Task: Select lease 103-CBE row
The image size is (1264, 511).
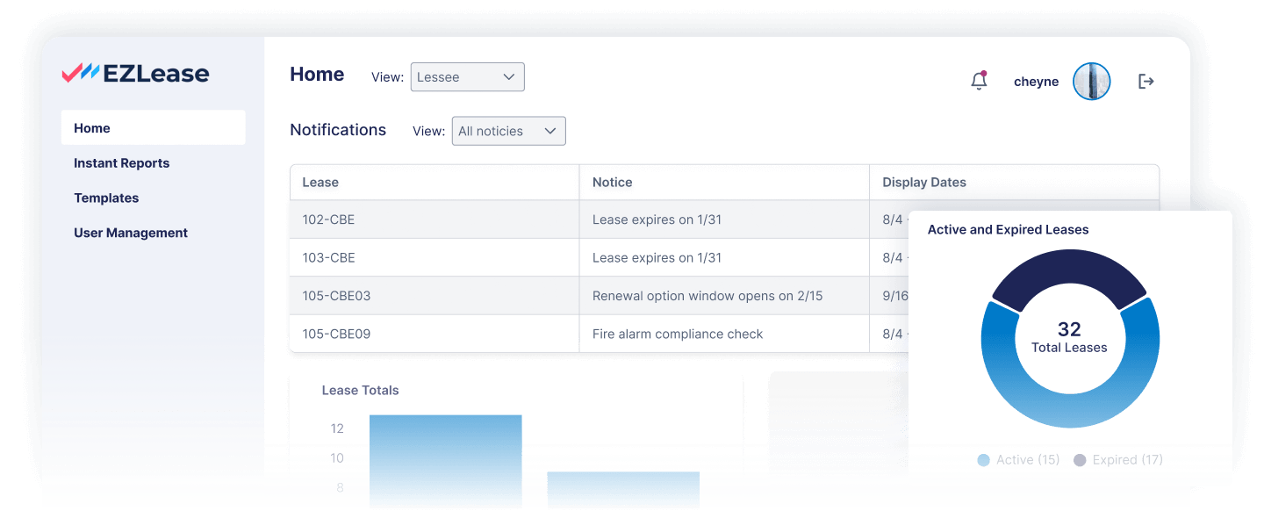Action: tap(328, 258)
